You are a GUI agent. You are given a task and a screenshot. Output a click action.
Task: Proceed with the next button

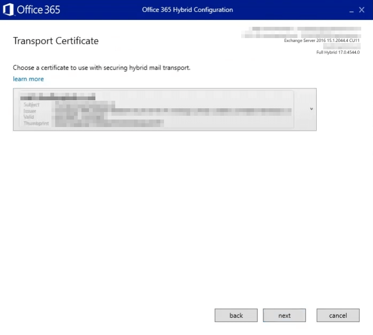click(284, 316)
